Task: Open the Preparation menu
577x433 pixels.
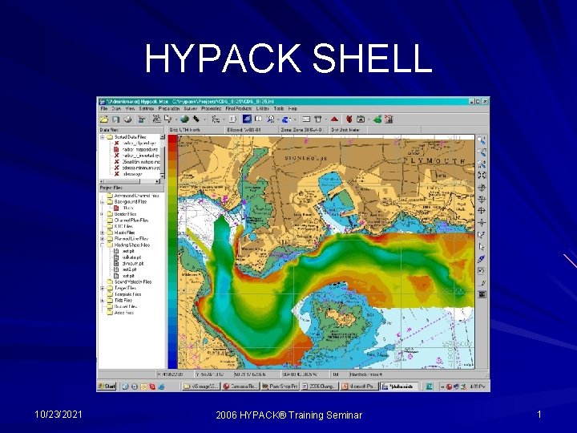Action: pos(169,108)
